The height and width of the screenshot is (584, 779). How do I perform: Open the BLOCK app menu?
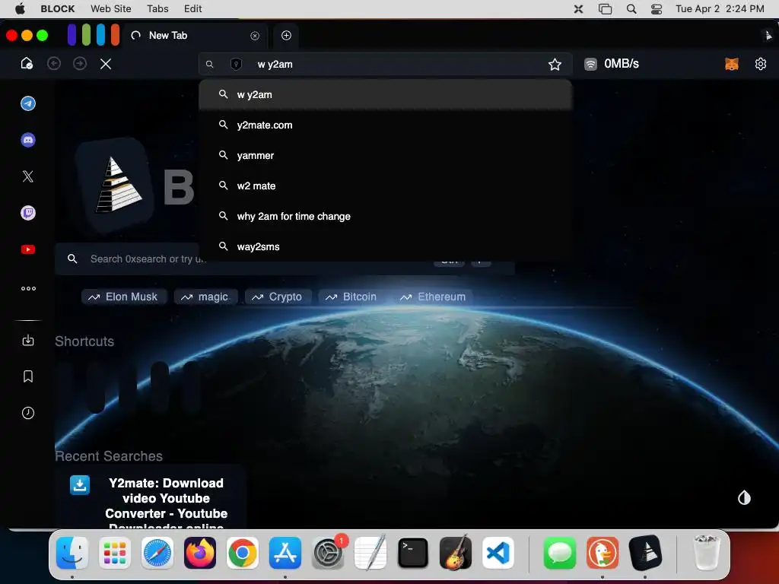click(x=58, y=8)
